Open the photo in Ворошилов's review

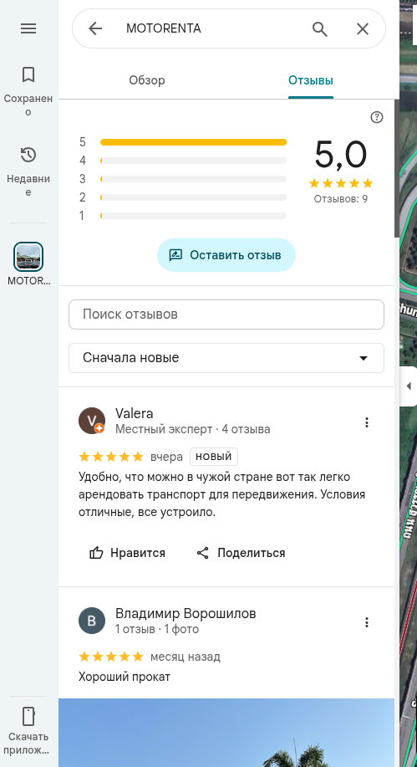(x=226, y=733)
